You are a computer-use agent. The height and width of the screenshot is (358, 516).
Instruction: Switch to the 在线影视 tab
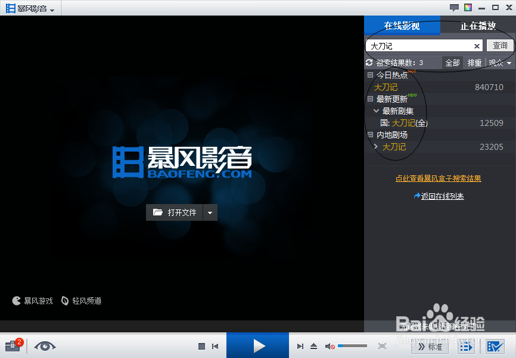coord(402,26)
